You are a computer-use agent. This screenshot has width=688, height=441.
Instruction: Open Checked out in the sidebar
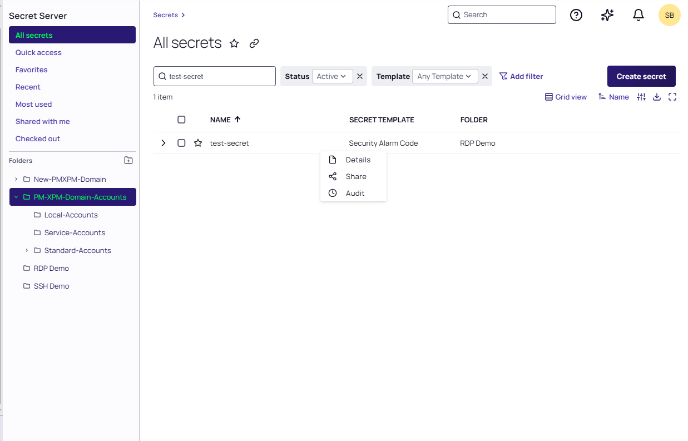38,138
